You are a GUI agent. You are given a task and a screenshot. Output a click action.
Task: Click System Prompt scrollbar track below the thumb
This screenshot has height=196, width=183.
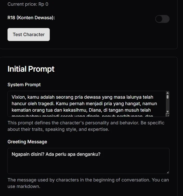coord(167,105)
